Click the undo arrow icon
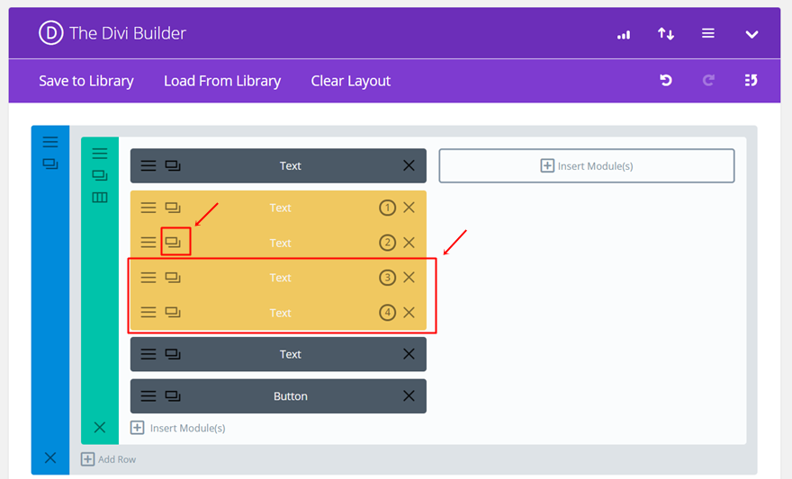 (x=666, y=80)
